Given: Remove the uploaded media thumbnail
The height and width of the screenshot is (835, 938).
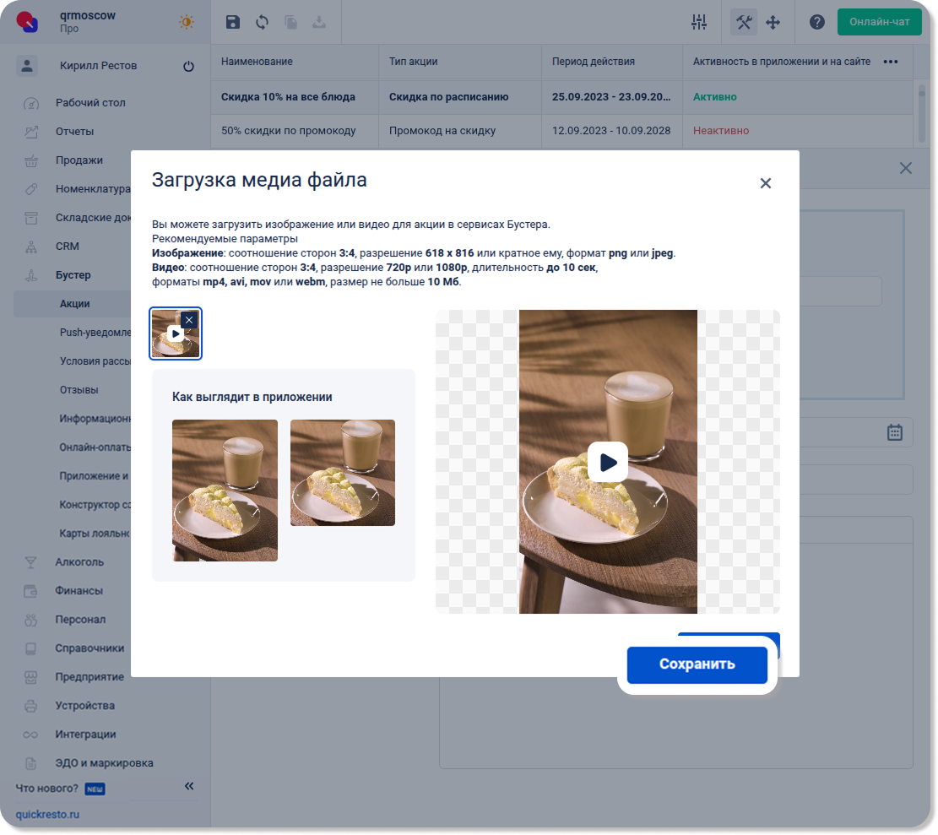Looking at the screenshot, I should click(189, 320).
